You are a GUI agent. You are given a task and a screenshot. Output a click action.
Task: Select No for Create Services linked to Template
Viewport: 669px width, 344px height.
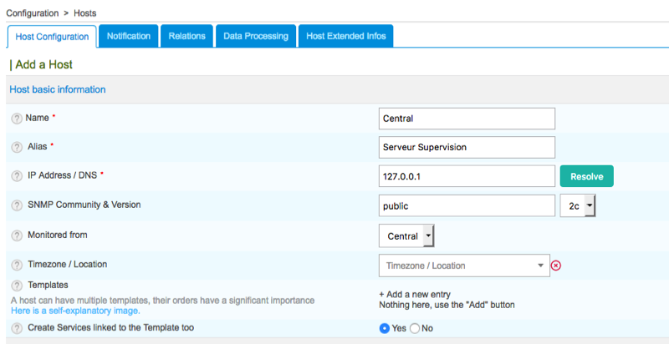415,328
